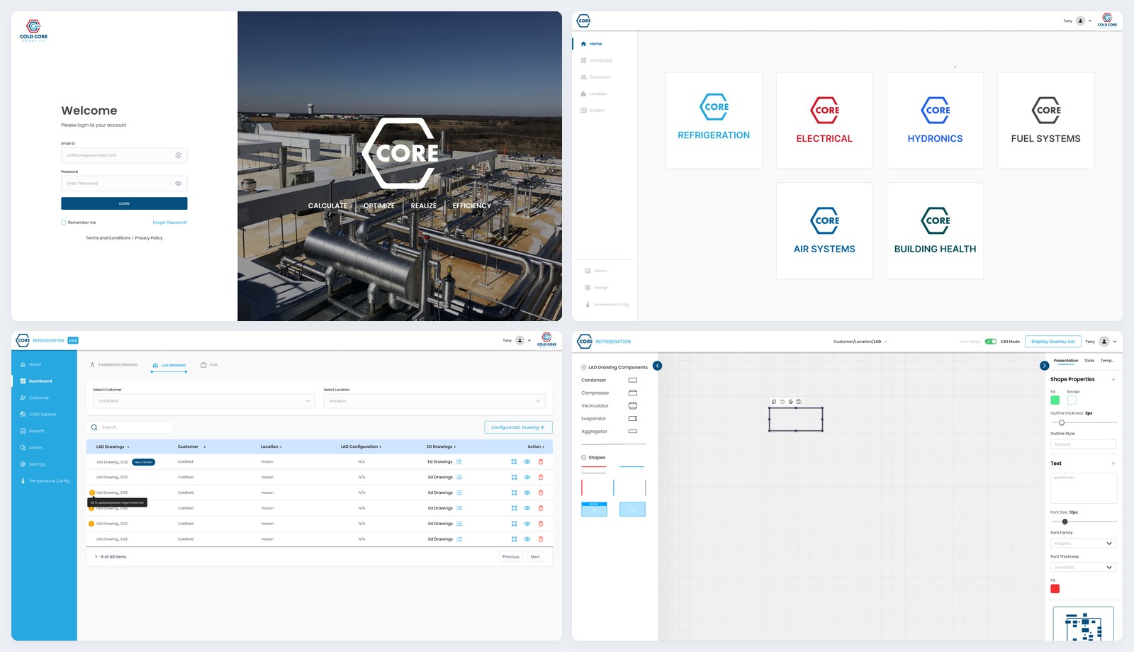Click the eye icon in the New Version row
The height and width of the screenshot is (652, 1134).
click(527, 461)
